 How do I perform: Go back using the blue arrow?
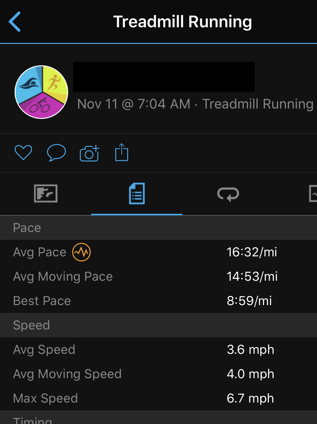point(15,22)
